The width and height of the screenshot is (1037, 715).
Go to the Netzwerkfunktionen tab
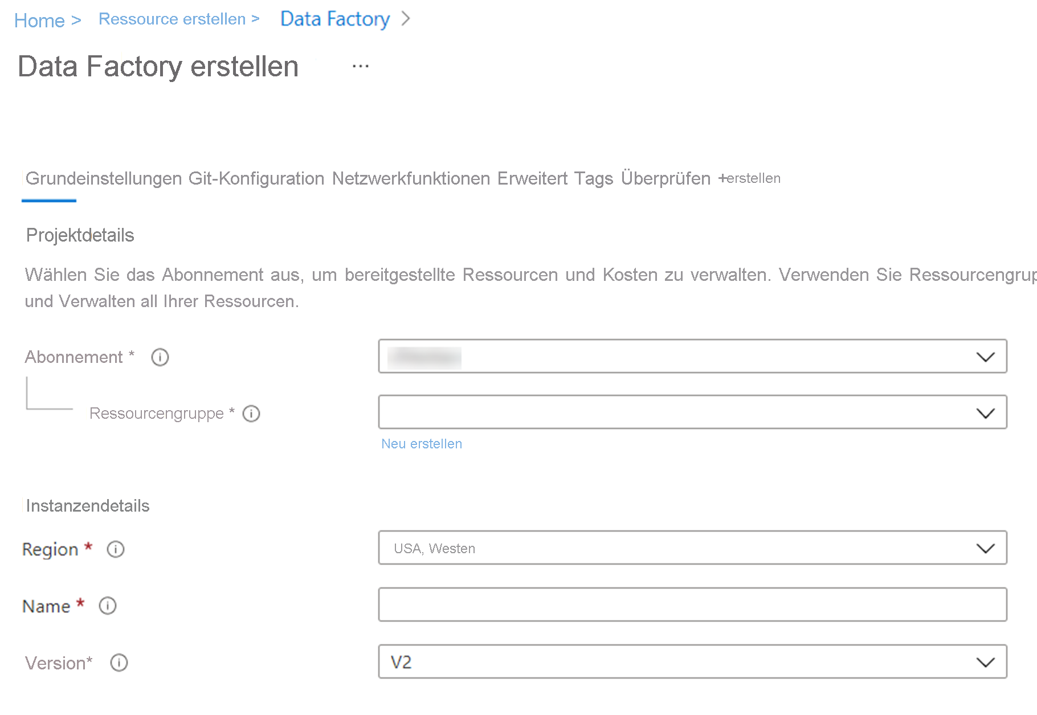(x=411, y=178)
